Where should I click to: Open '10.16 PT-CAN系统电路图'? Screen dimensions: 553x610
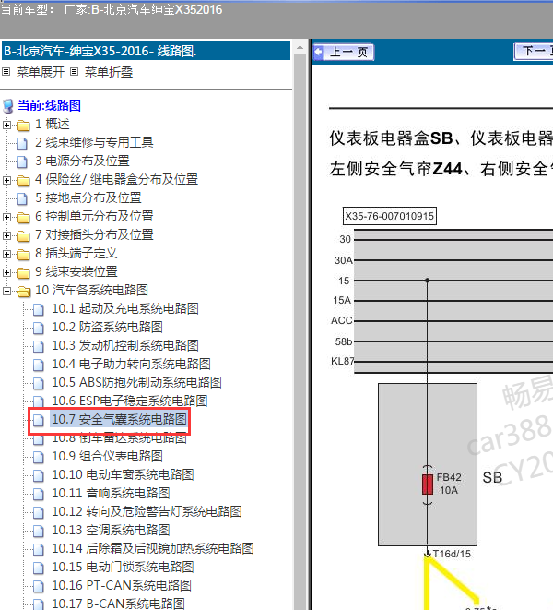[122, 585]
